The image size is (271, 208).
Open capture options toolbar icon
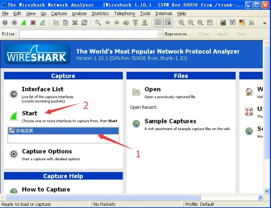[15, 22]
